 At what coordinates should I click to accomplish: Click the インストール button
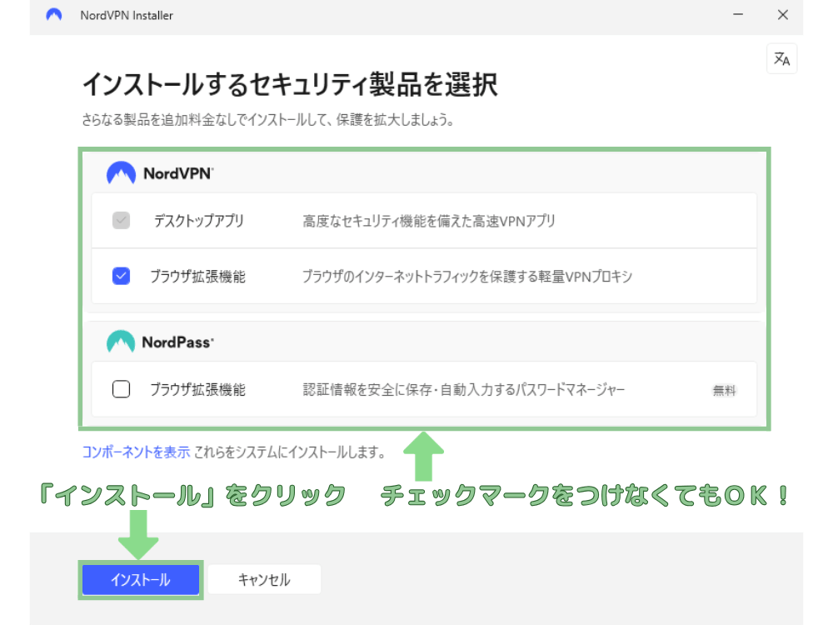tap(141, 579)
